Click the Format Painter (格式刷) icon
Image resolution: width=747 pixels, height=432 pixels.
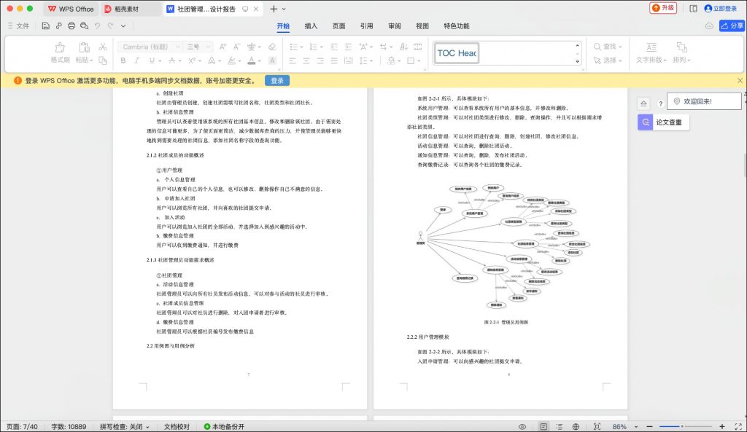point(60,47)
